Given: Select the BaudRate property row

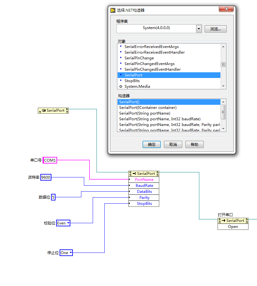Looking at the screenshot, I should (x=144, y=186).
